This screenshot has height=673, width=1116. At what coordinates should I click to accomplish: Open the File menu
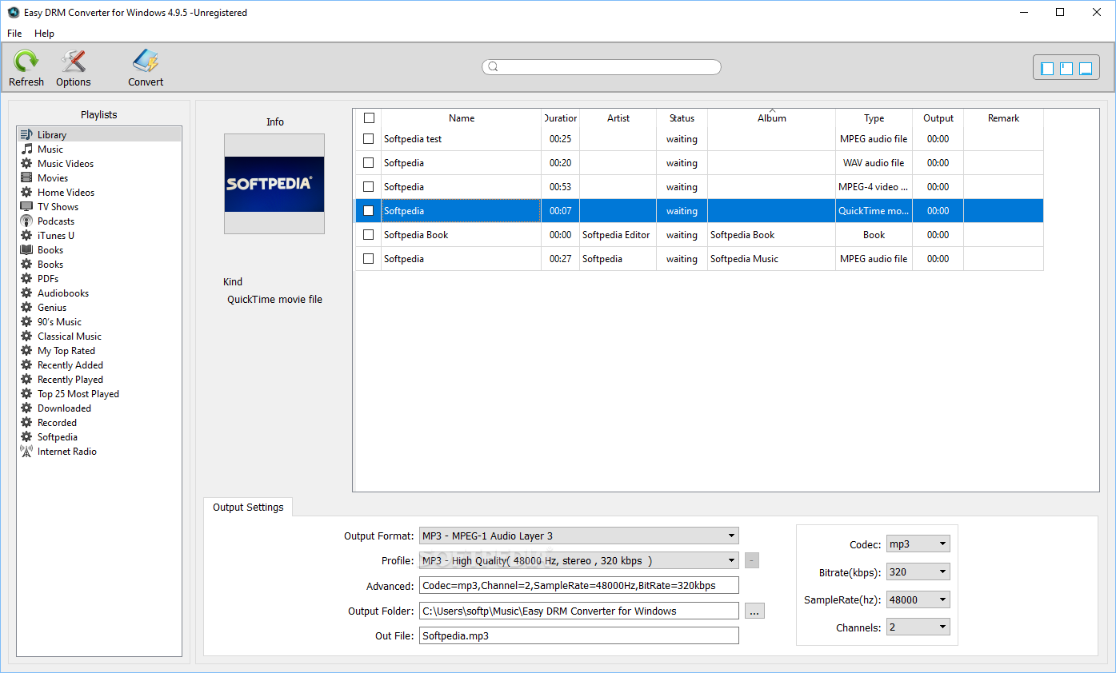[x=14, y=34]
